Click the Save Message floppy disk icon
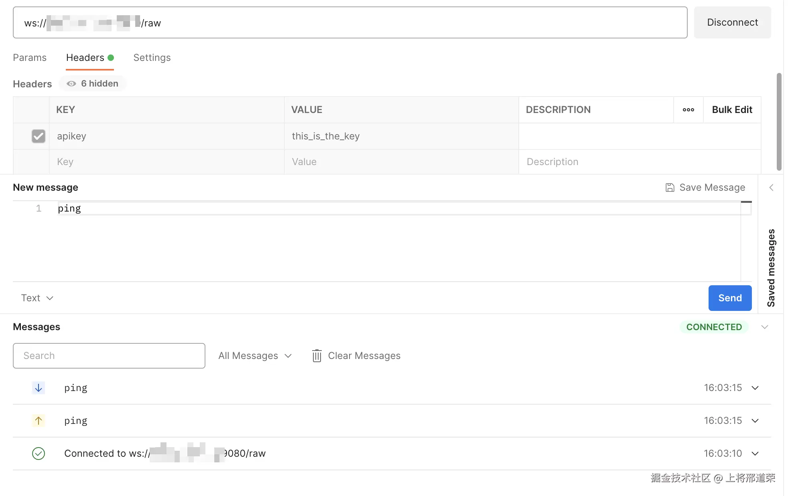Image resolution: width=788 pixels, height=496 pixels. tap(670, 188)
